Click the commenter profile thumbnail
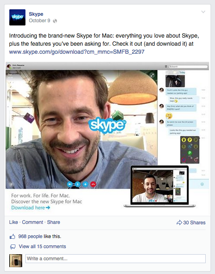 click(16, 261)
